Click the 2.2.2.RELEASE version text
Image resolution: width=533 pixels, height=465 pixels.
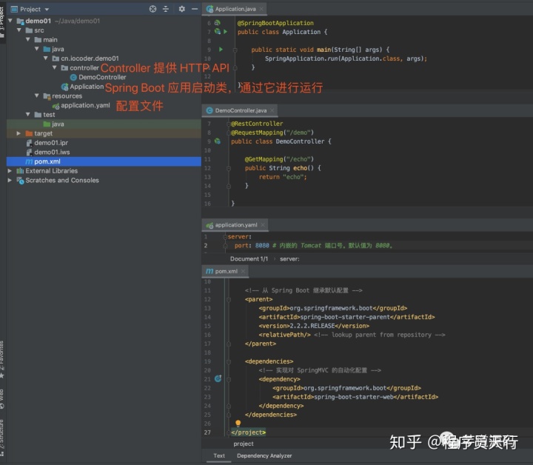click(312, 326)
